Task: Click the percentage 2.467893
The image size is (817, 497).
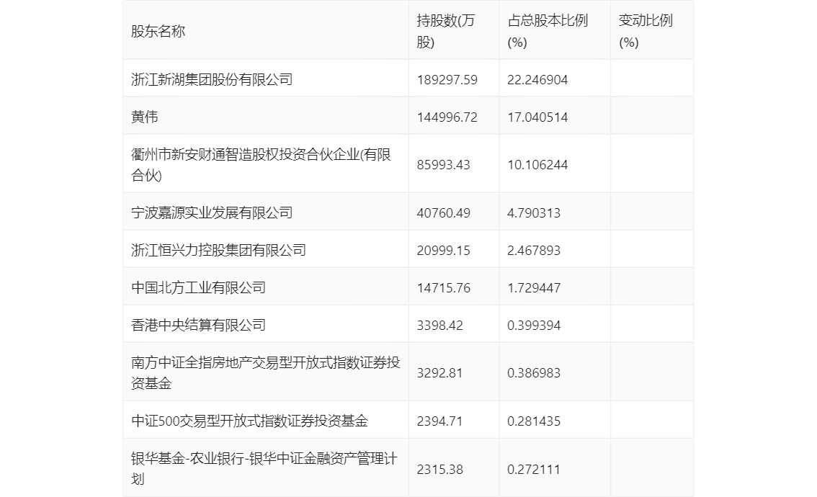Action: (x=534, y=251)
